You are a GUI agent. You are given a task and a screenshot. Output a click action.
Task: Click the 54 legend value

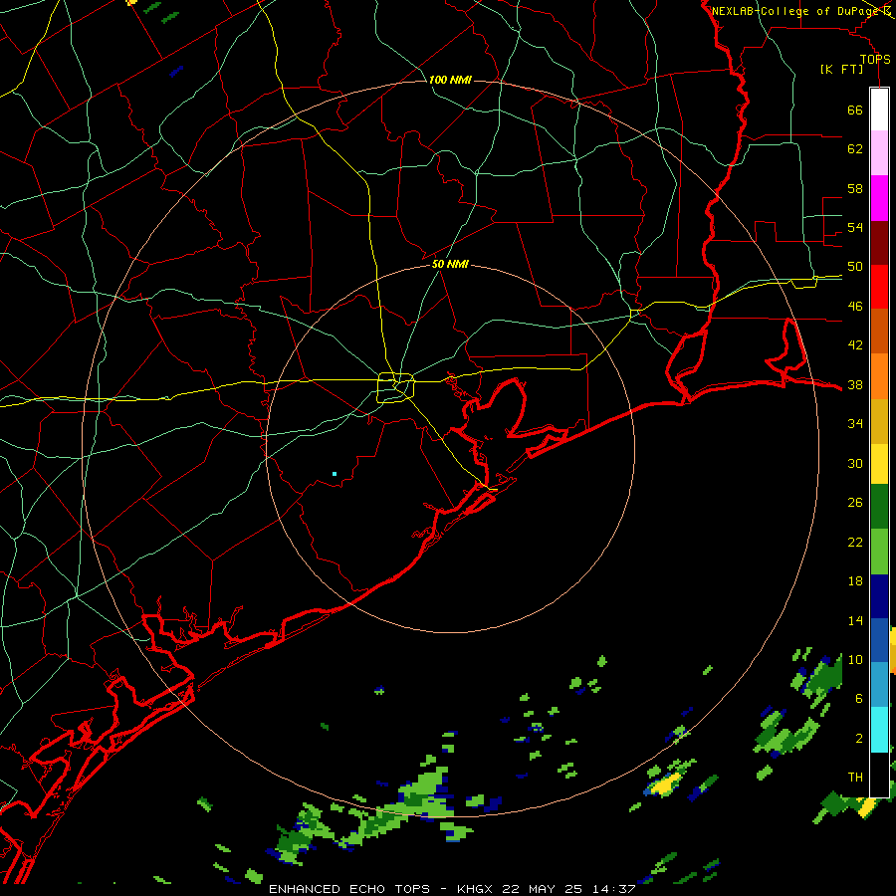pos(855,227)
